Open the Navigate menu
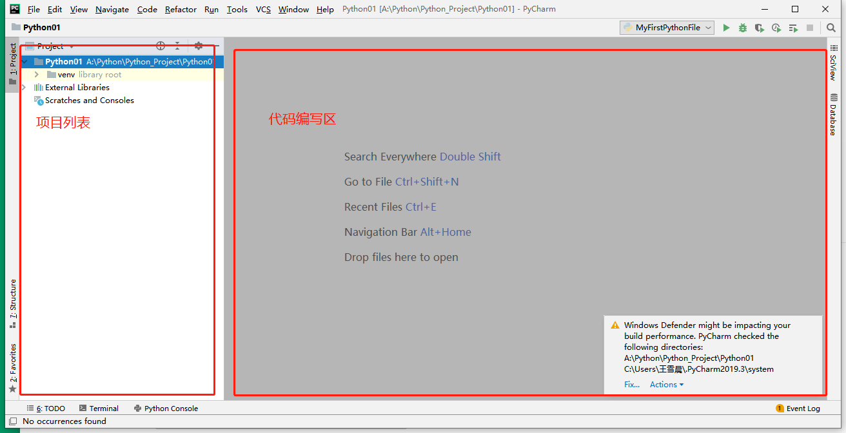This screenshot has width=846, height=433. click(x=112, y=9)
